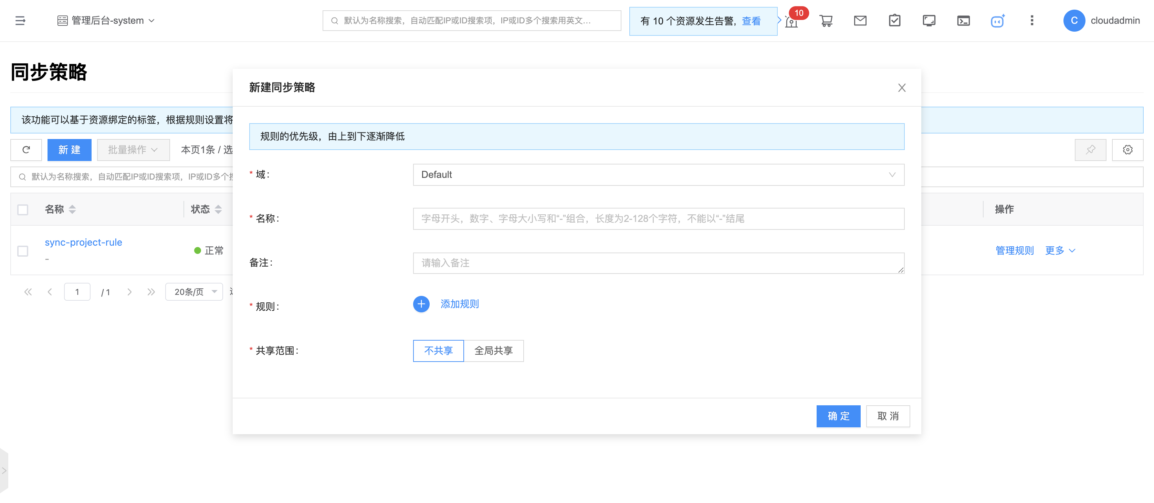Click the arrow beside the alert banner
1154x503 pixels.
click(x=779, y=20)
